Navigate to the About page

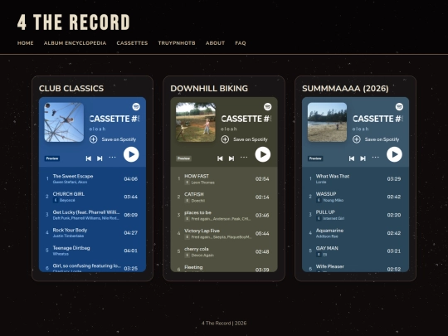215,43
